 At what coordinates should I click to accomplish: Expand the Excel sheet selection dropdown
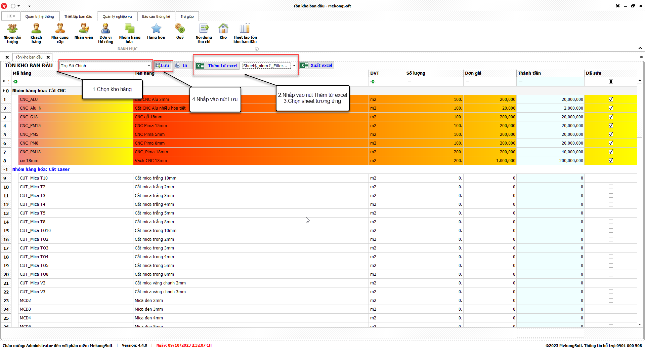coord(294,66)
